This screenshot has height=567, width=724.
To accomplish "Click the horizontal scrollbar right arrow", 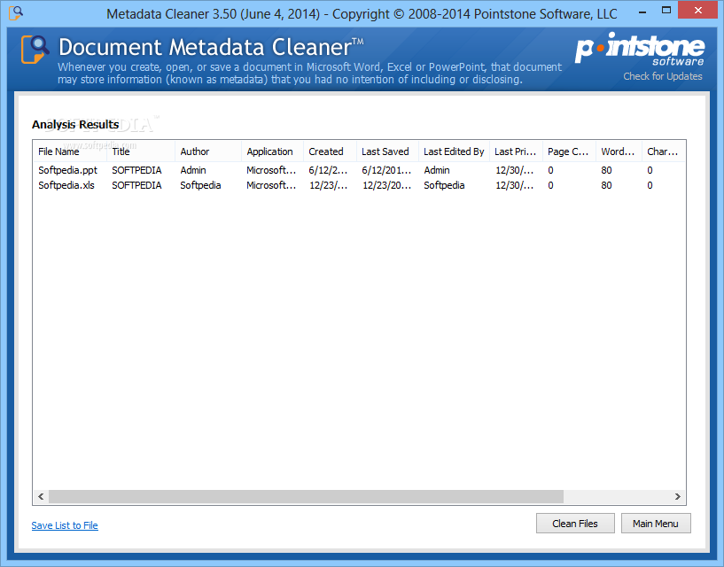I will click(677, 497).
